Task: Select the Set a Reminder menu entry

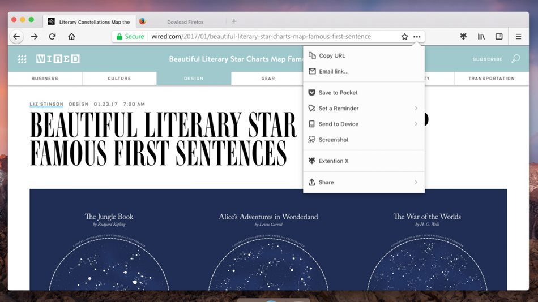Action: click(x=364, y=109)
